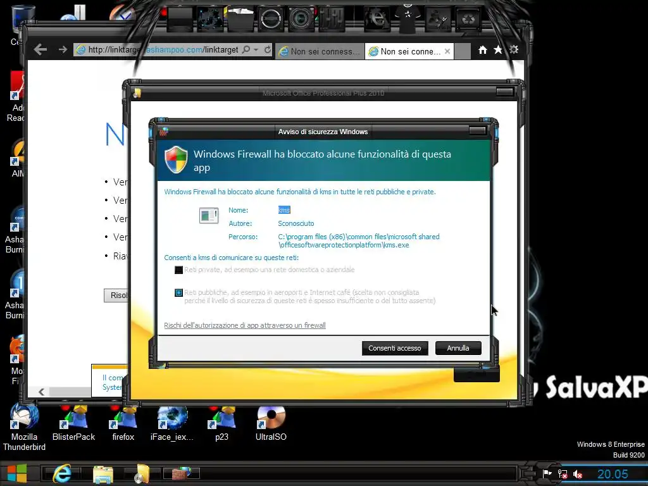Screen dimensions: 648x486
Task: Click the kms.exe file path text
Action: [x=359, y=241]
